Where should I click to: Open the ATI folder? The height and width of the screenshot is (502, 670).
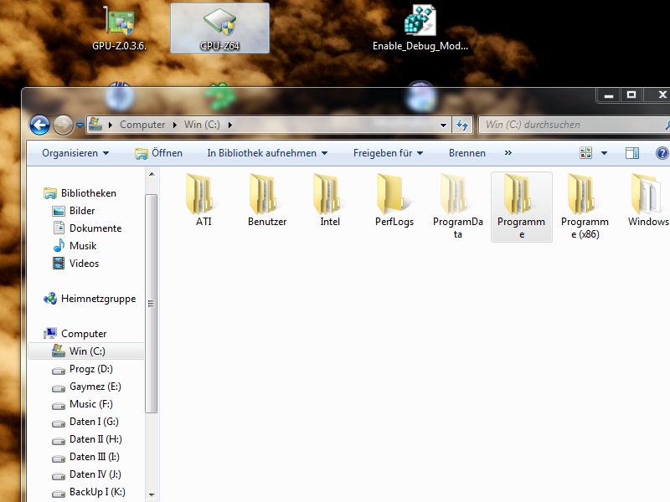[x=203, y=195]
